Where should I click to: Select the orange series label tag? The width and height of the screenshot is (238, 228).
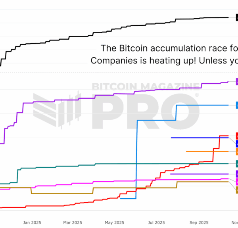pos(236,151)
